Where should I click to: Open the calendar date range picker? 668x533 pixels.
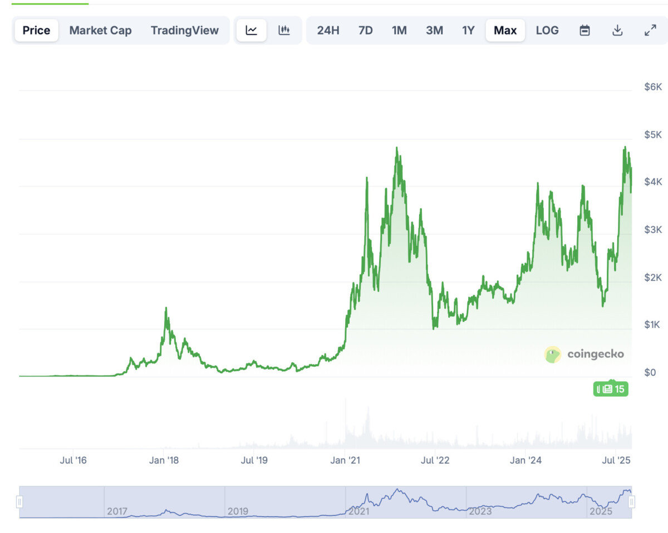pyautogui.click(x=584, y=30)
